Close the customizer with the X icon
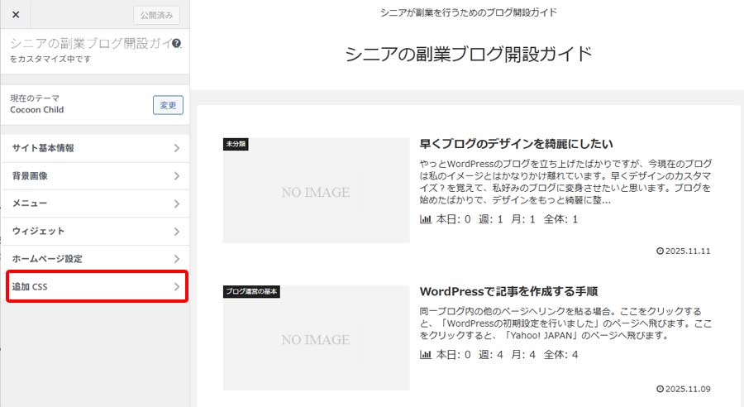744x407 pixels. click(16, 15)
